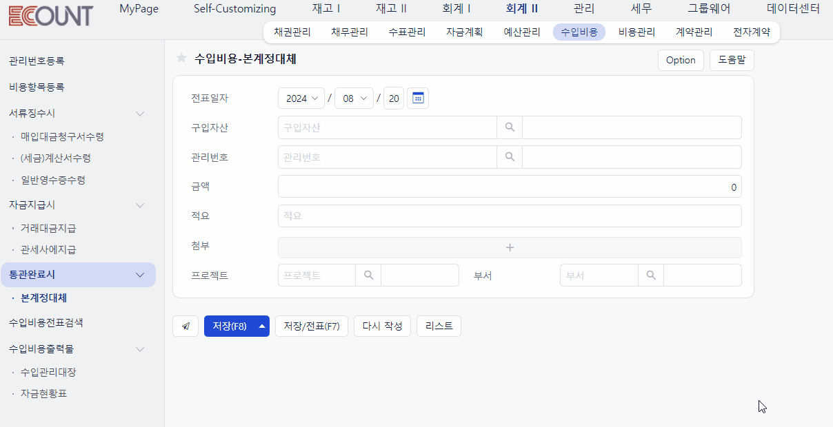Focus the 관리번호 code input field
This screenshot has height=427, width=833.
click(387, 157)
